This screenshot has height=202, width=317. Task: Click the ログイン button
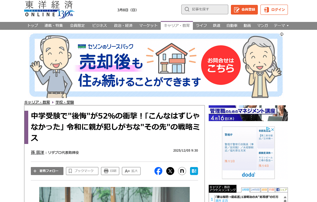[x=274, y=10]
